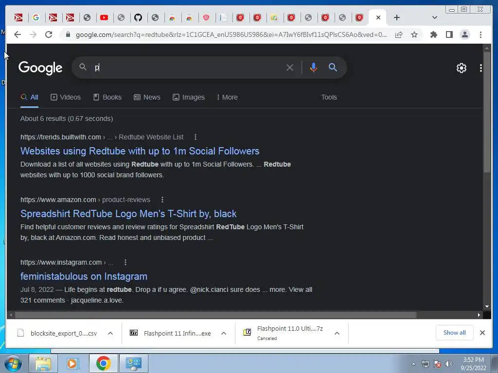Click the vertical scrollbar thumb
Screen dimensions: 498x373
(x=487, y=111)
